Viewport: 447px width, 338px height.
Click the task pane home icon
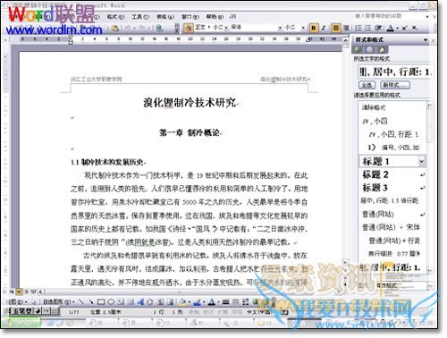point(382,50)
